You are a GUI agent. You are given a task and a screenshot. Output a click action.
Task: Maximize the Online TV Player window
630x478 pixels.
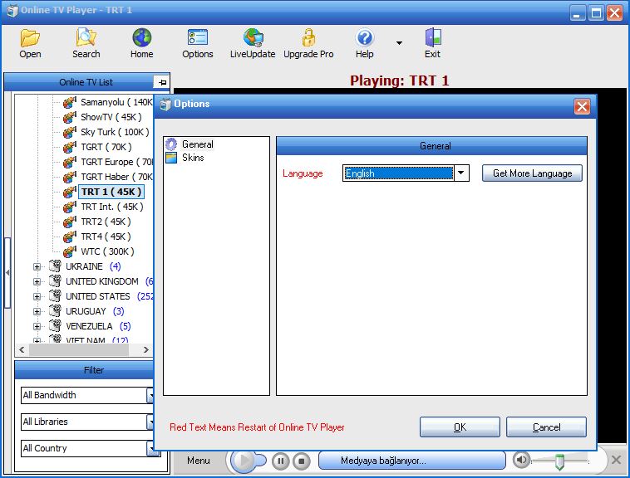click(x=596, y=12)
